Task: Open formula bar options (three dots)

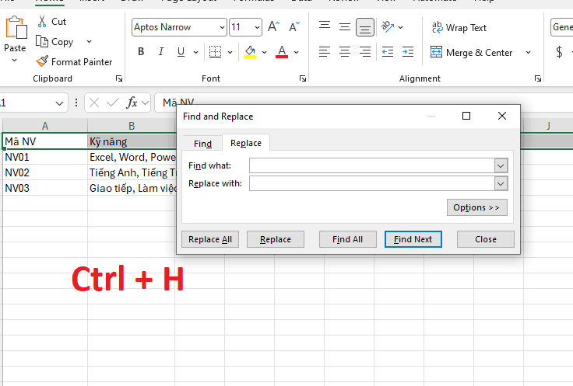Action: pyautogui.click(x=76, y=103)
